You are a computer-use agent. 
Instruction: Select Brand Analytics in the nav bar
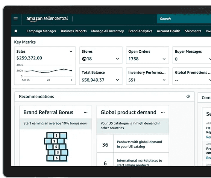(140, 31)
